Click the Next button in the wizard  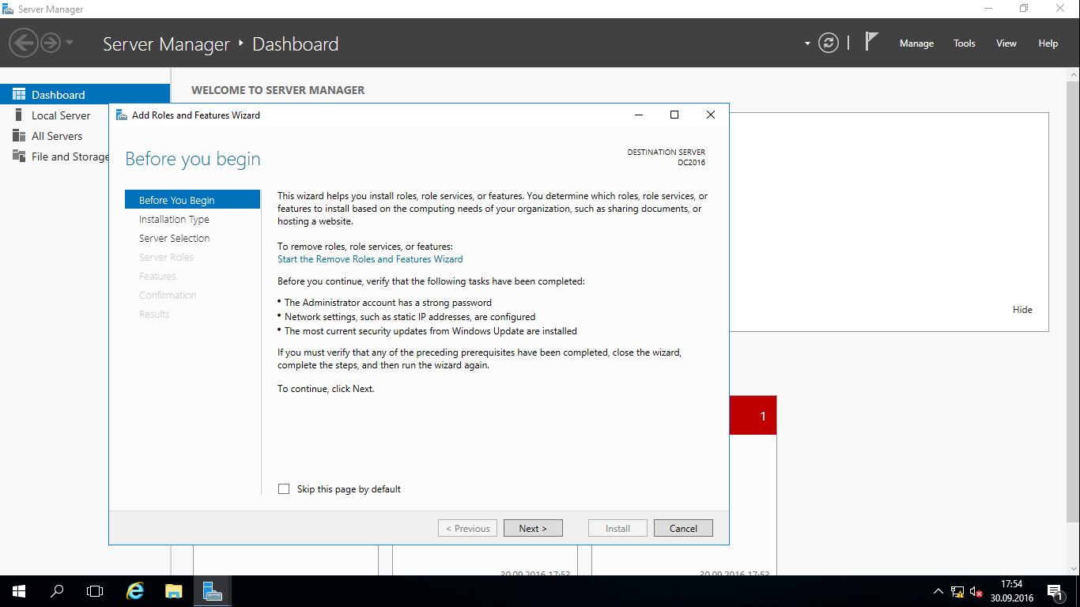533,528
